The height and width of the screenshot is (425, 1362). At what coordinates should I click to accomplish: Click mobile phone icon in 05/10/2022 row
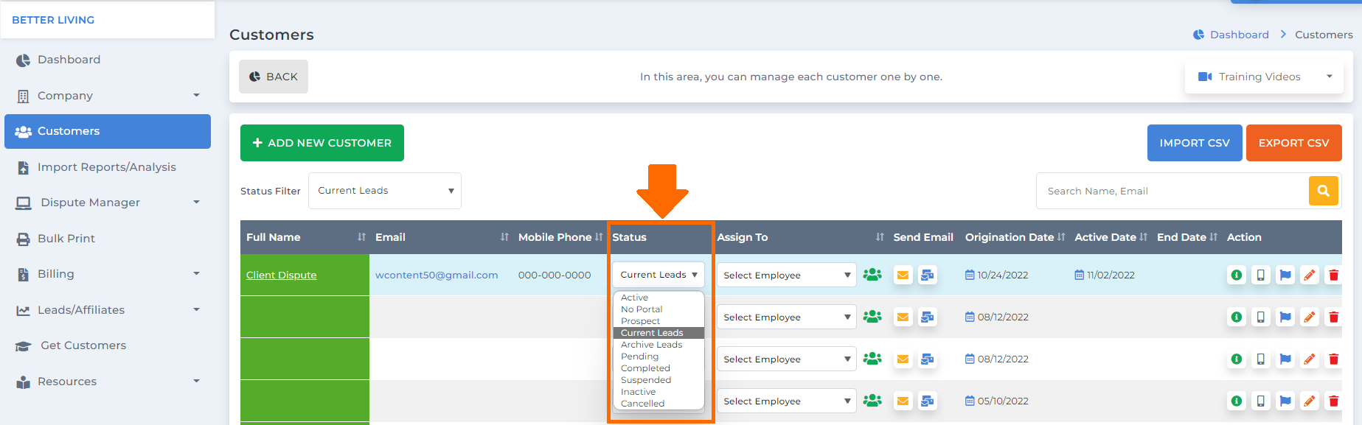pyautogui.click(x=1261, y=401)
